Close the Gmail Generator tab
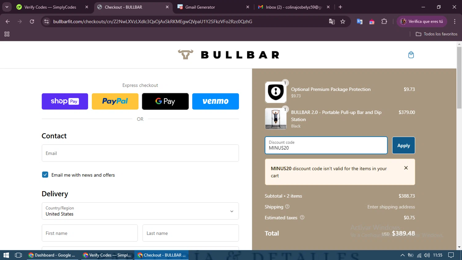 pyautogui.click(x=248, y=7)
